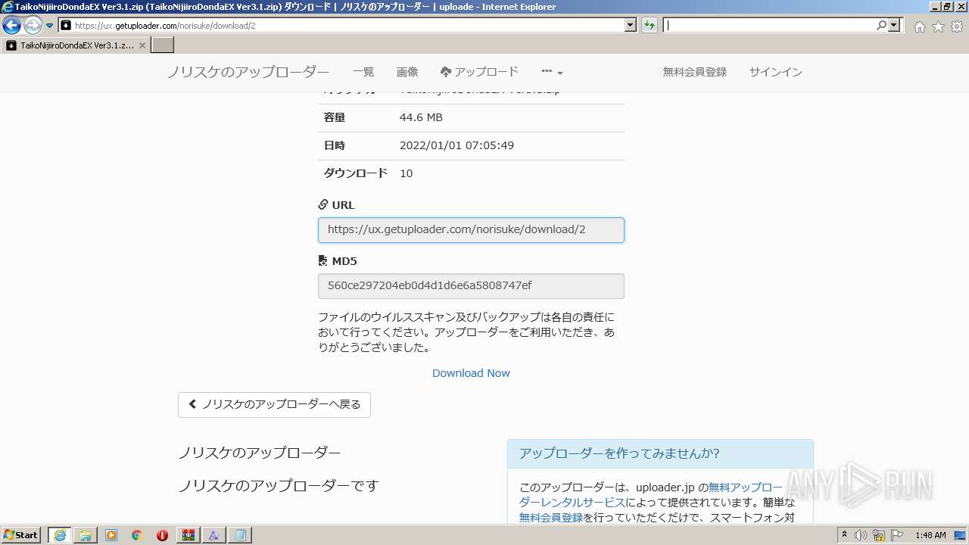Open the media player taskbar icon
The height and width of the screenshot is (545, 969).
tap(111, 535)
